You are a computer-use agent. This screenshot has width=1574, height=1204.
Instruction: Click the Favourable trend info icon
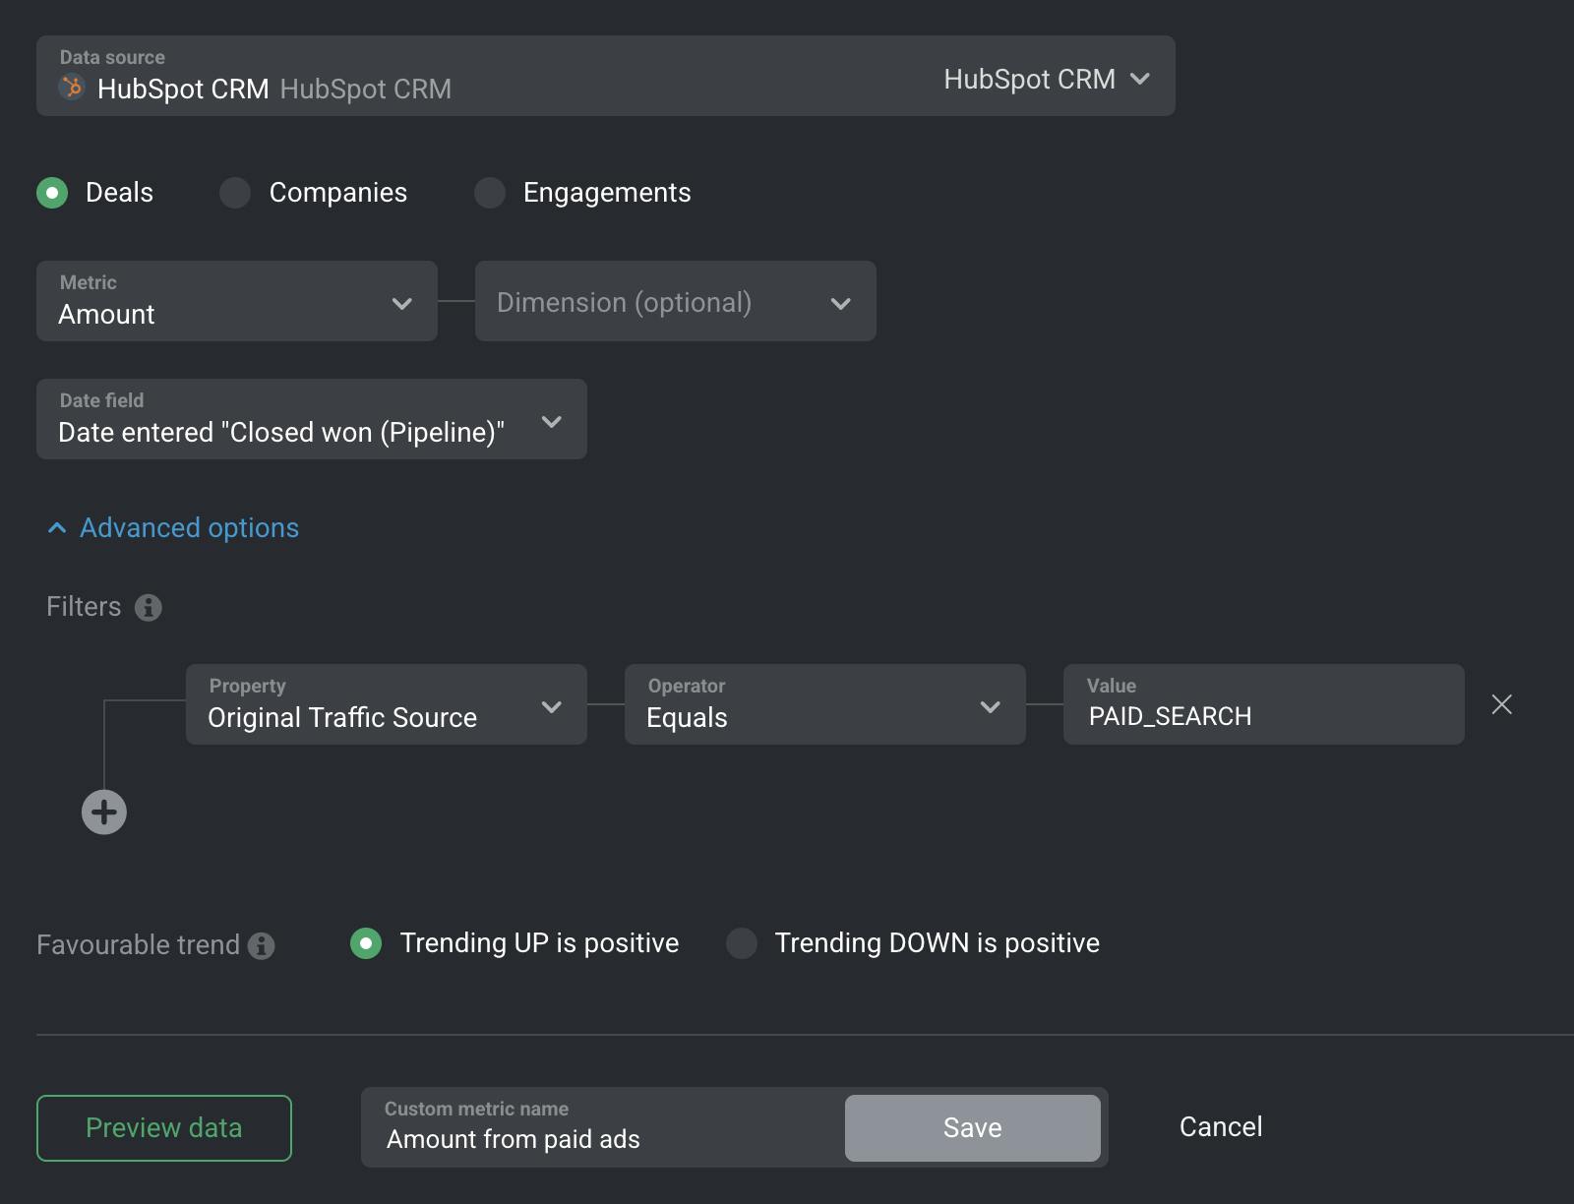pos(262,945)
